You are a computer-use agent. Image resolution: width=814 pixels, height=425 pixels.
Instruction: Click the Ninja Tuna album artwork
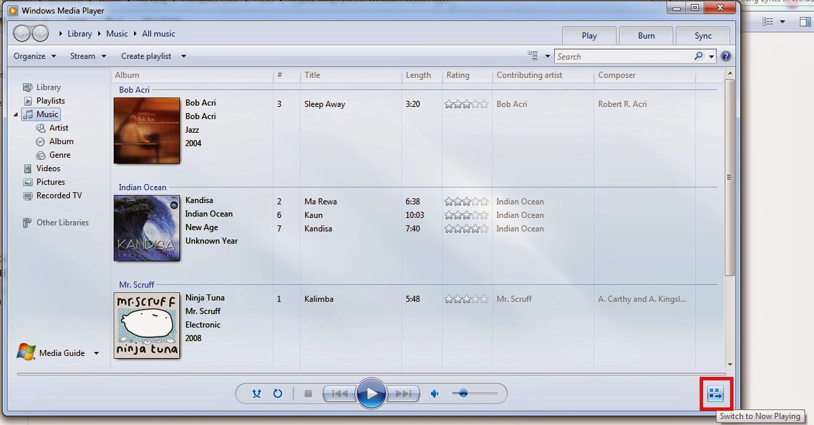[x=147, y=326]
